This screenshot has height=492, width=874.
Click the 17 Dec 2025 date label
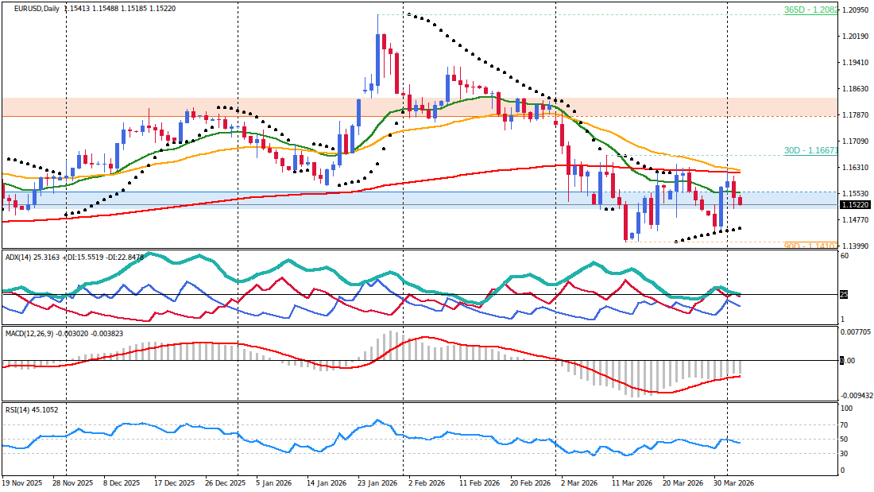point(175,483)
